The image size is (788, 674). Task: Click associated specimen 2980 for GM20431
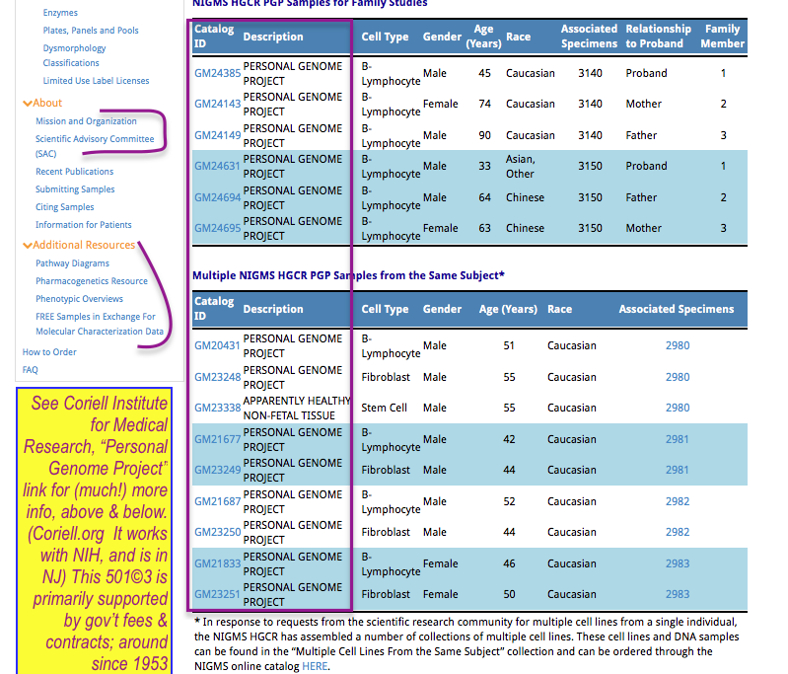coord(677,345)
